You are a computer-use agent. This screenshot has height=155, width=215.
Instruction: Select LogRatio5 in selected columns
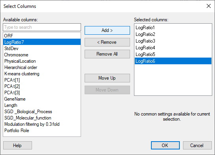(173, 54)
